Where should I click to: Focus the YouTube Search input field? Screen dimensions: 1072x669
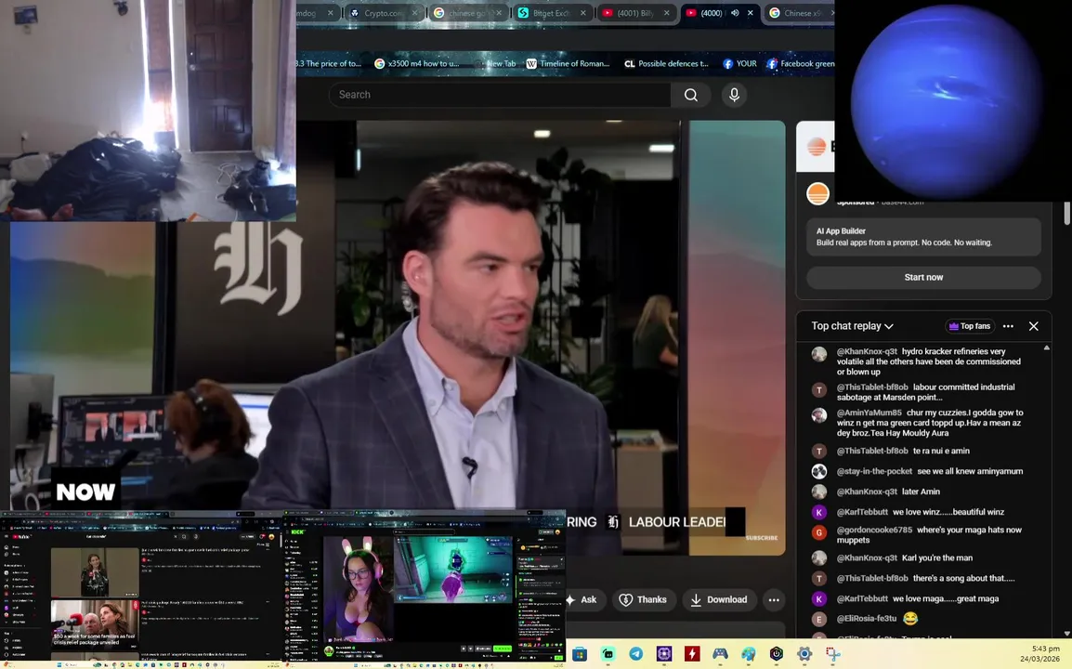(500, 95)
